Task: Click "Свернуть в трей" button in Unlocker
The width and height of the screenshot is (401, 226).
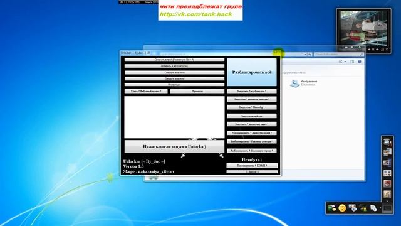Action: point(174,60)
